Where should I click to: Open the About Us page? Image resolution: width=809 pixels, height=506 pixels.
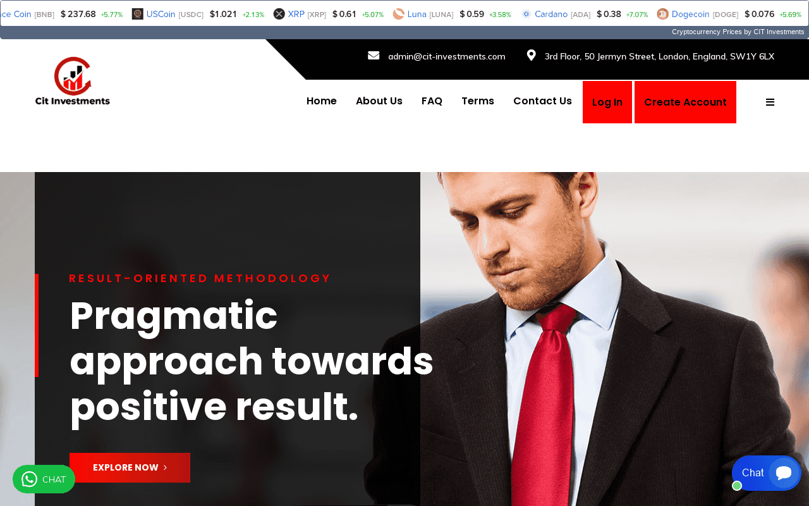(x=379, y=101)
